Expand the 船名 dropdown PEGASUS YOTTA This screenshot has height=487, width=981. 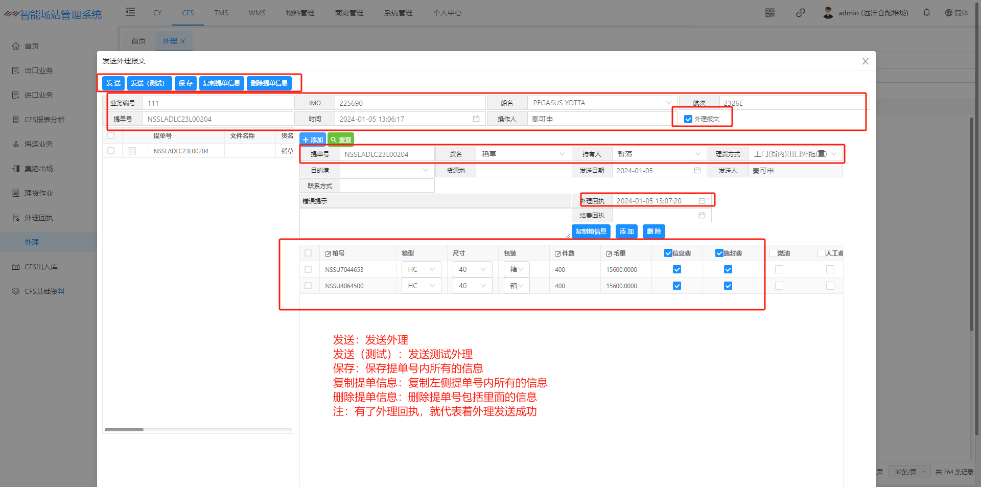668,103
